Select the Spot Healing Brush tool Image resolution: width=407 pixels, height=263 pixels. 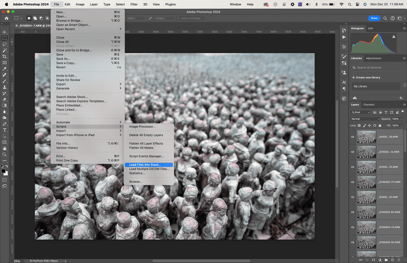tap(4, 75)
